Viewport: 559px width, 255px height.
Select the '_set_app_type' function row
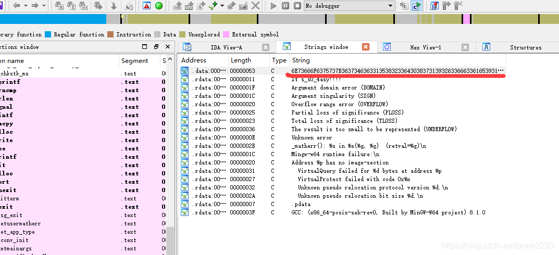pos(83,232)
